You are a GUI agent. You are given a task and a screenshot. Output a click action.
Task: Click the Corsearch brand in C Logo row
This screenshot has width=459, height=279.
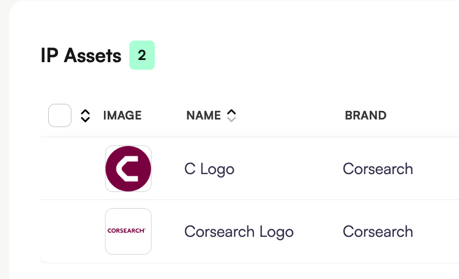pyautogui.click(x=378, y=169)
